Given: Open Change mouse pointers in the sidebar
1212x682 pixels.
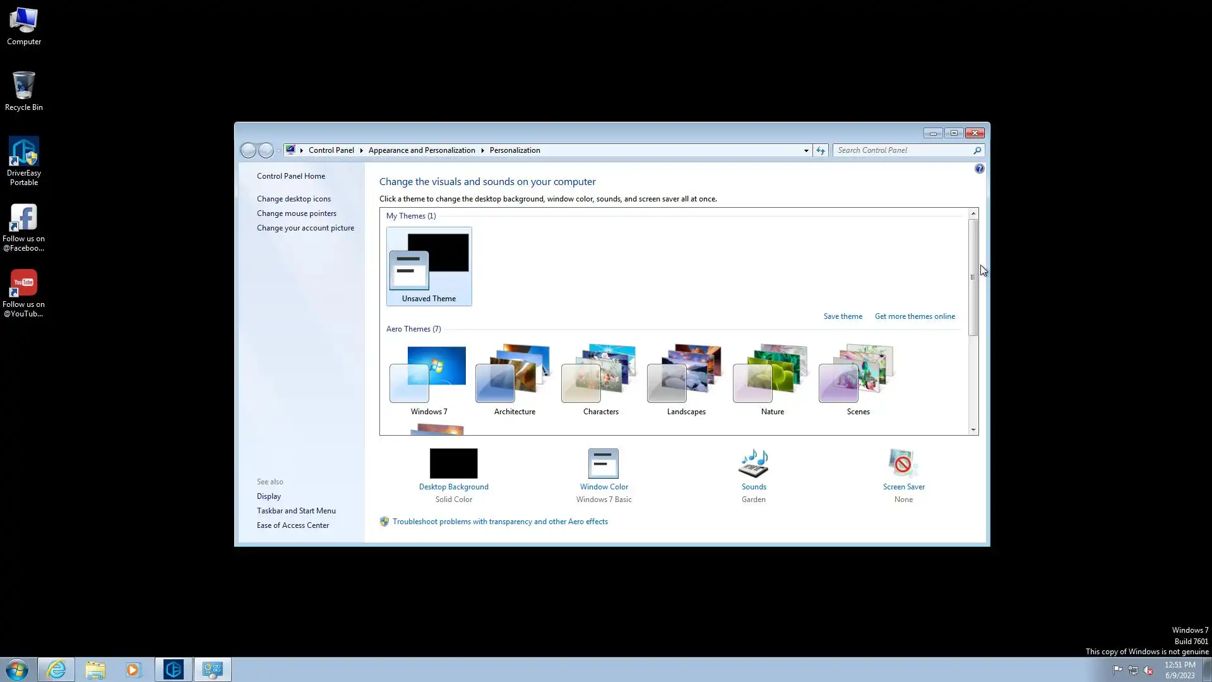Looking at the screenshot, I should pyautogui.click(x=297, y=213).
